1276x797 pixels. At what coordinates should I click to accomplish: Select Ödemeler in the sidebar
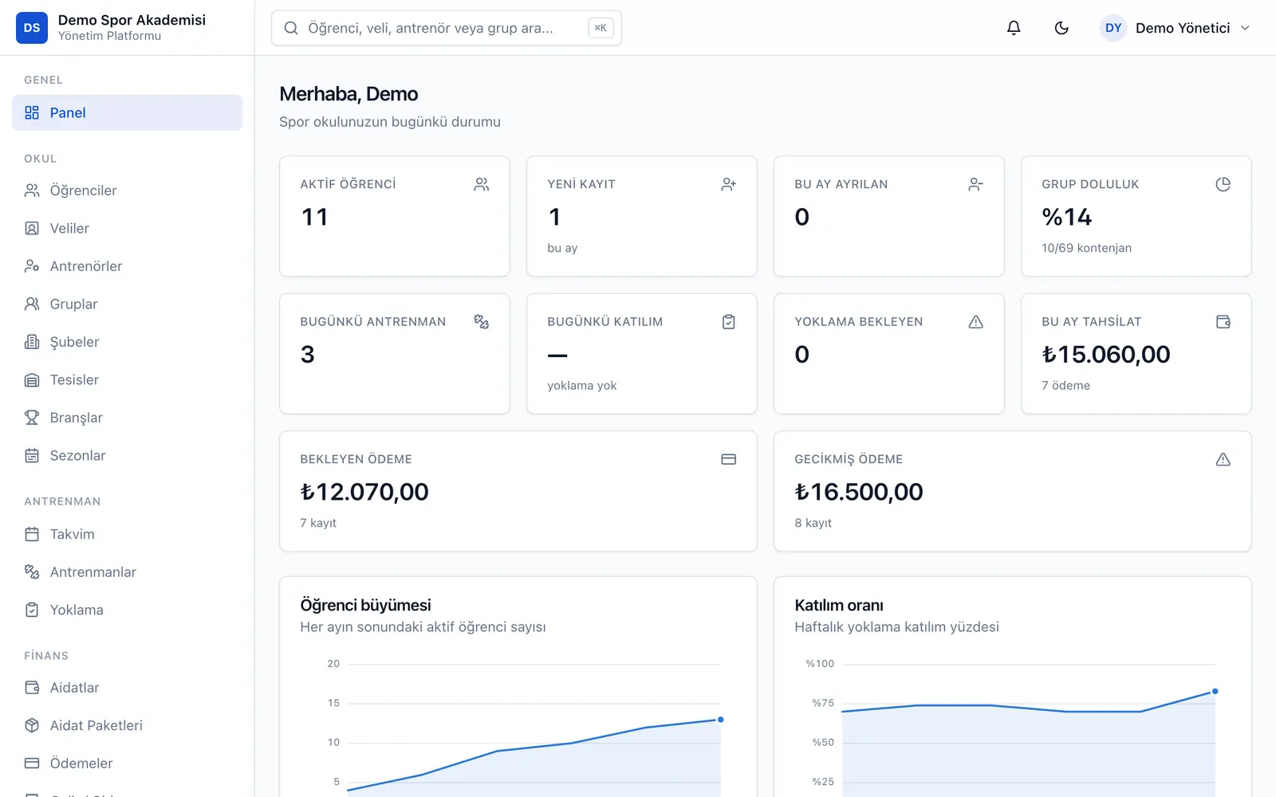(128, 763)
